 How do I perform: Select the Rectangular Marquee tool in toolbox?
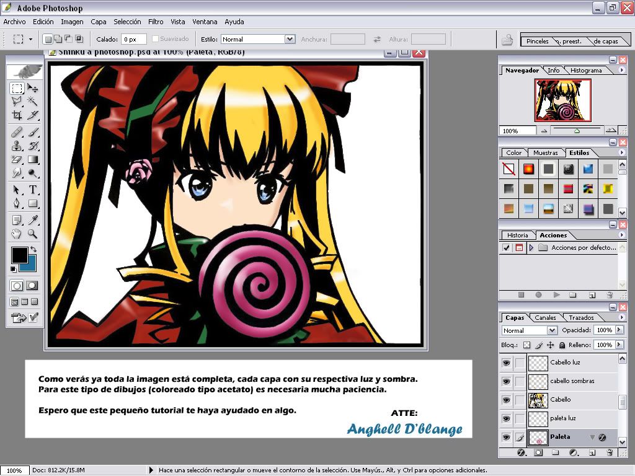click(x=17, y=88)
